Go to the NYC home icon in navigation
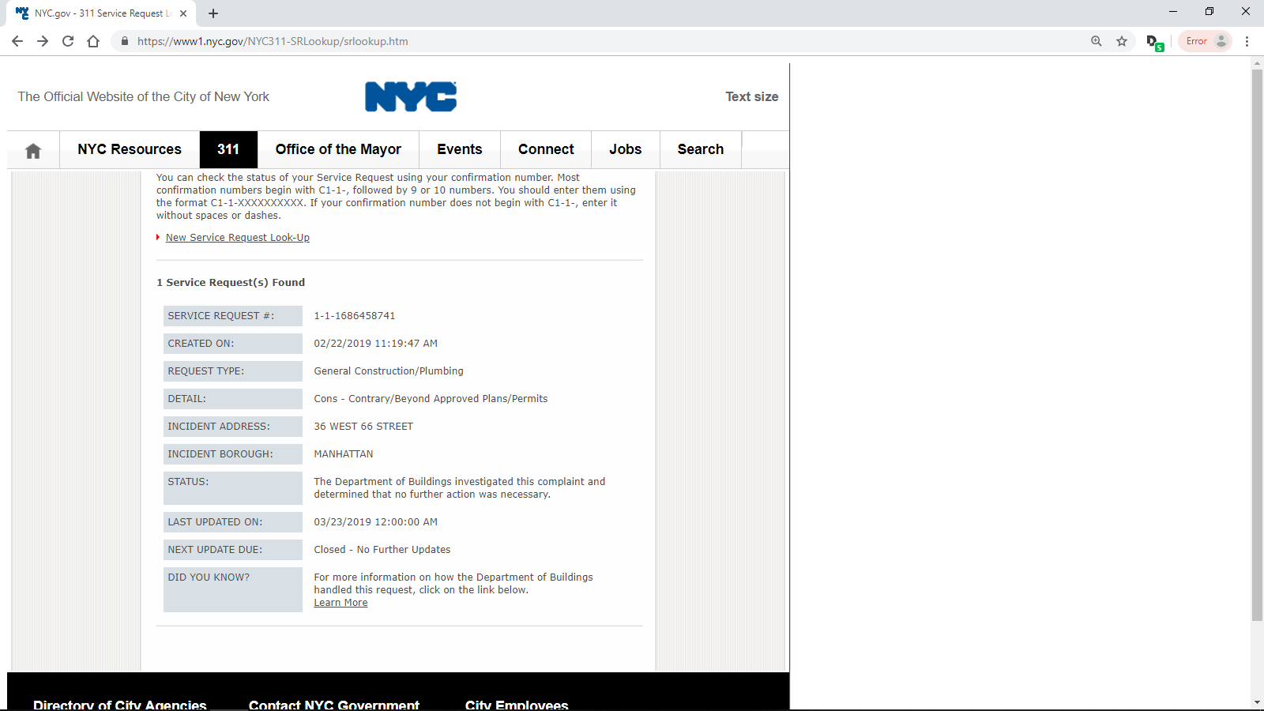Viewport: 1264px width, 711px height. coord(33,150)
